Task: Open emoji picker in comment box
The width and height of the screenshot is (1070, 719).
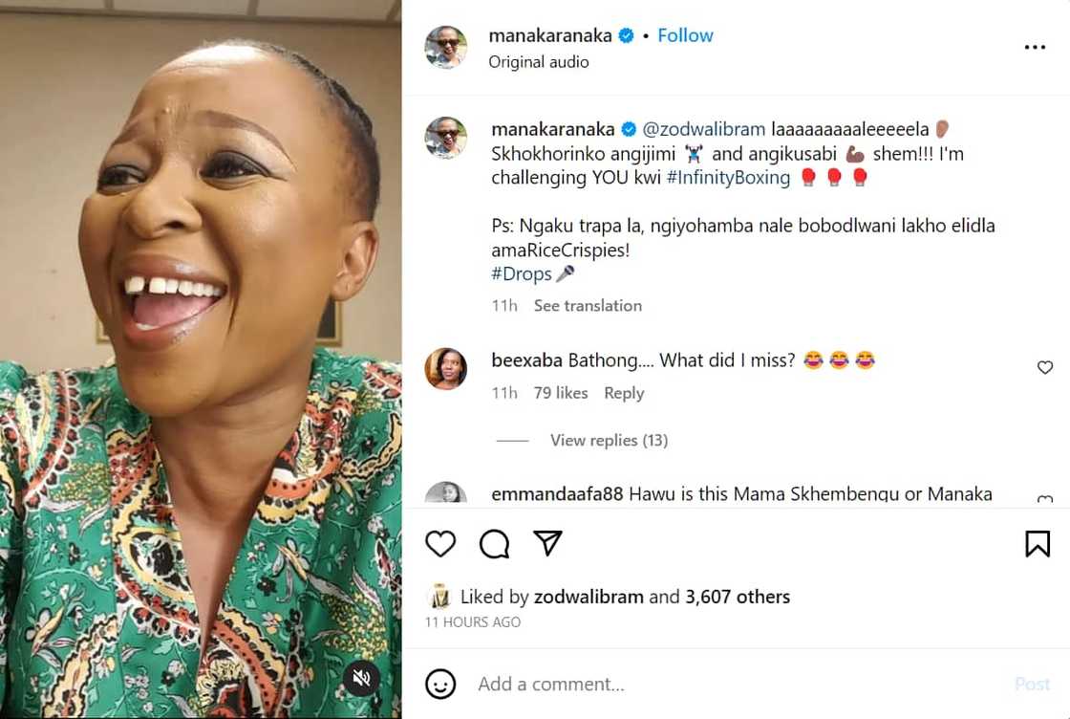Action: [x=440, y=684]
